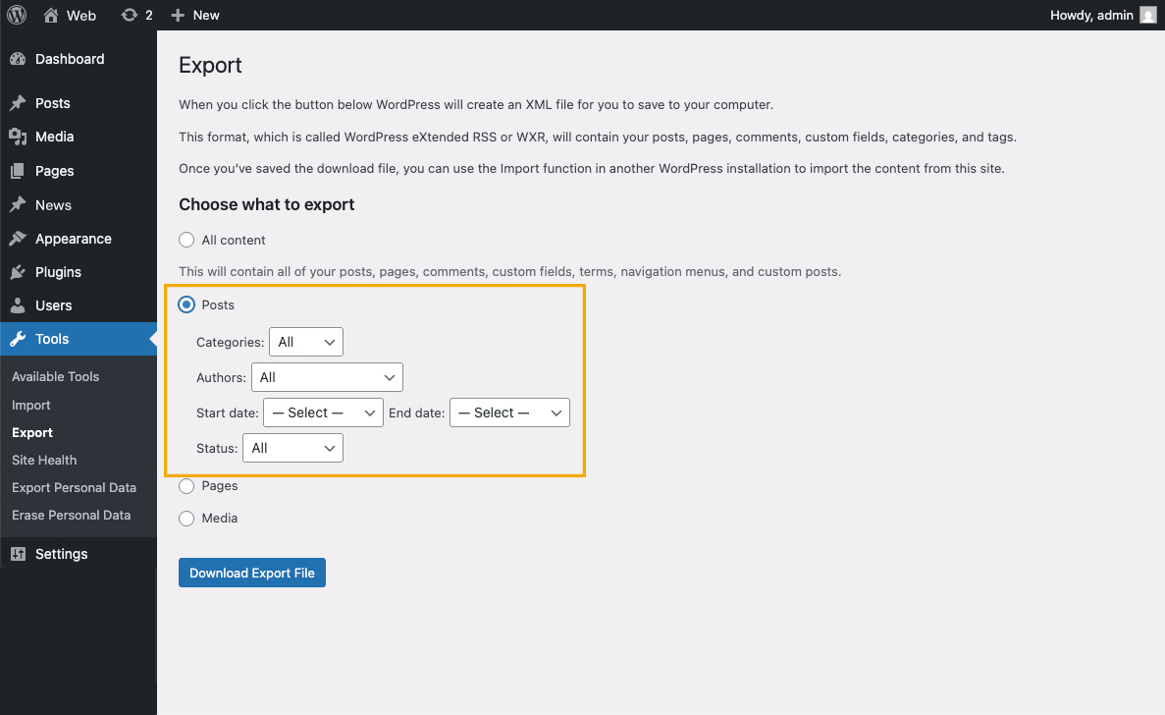
Task: Expand the Authors dropdown
Action: coord(327,377)
